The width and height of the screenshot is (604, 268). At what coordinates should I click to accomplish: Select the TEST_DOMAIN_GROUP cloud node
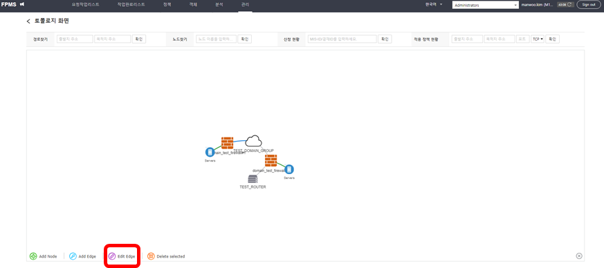point(253,141)
